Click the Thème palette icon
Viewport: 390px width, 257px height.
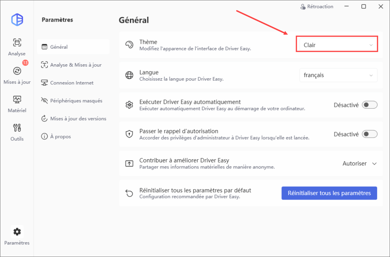129,45
